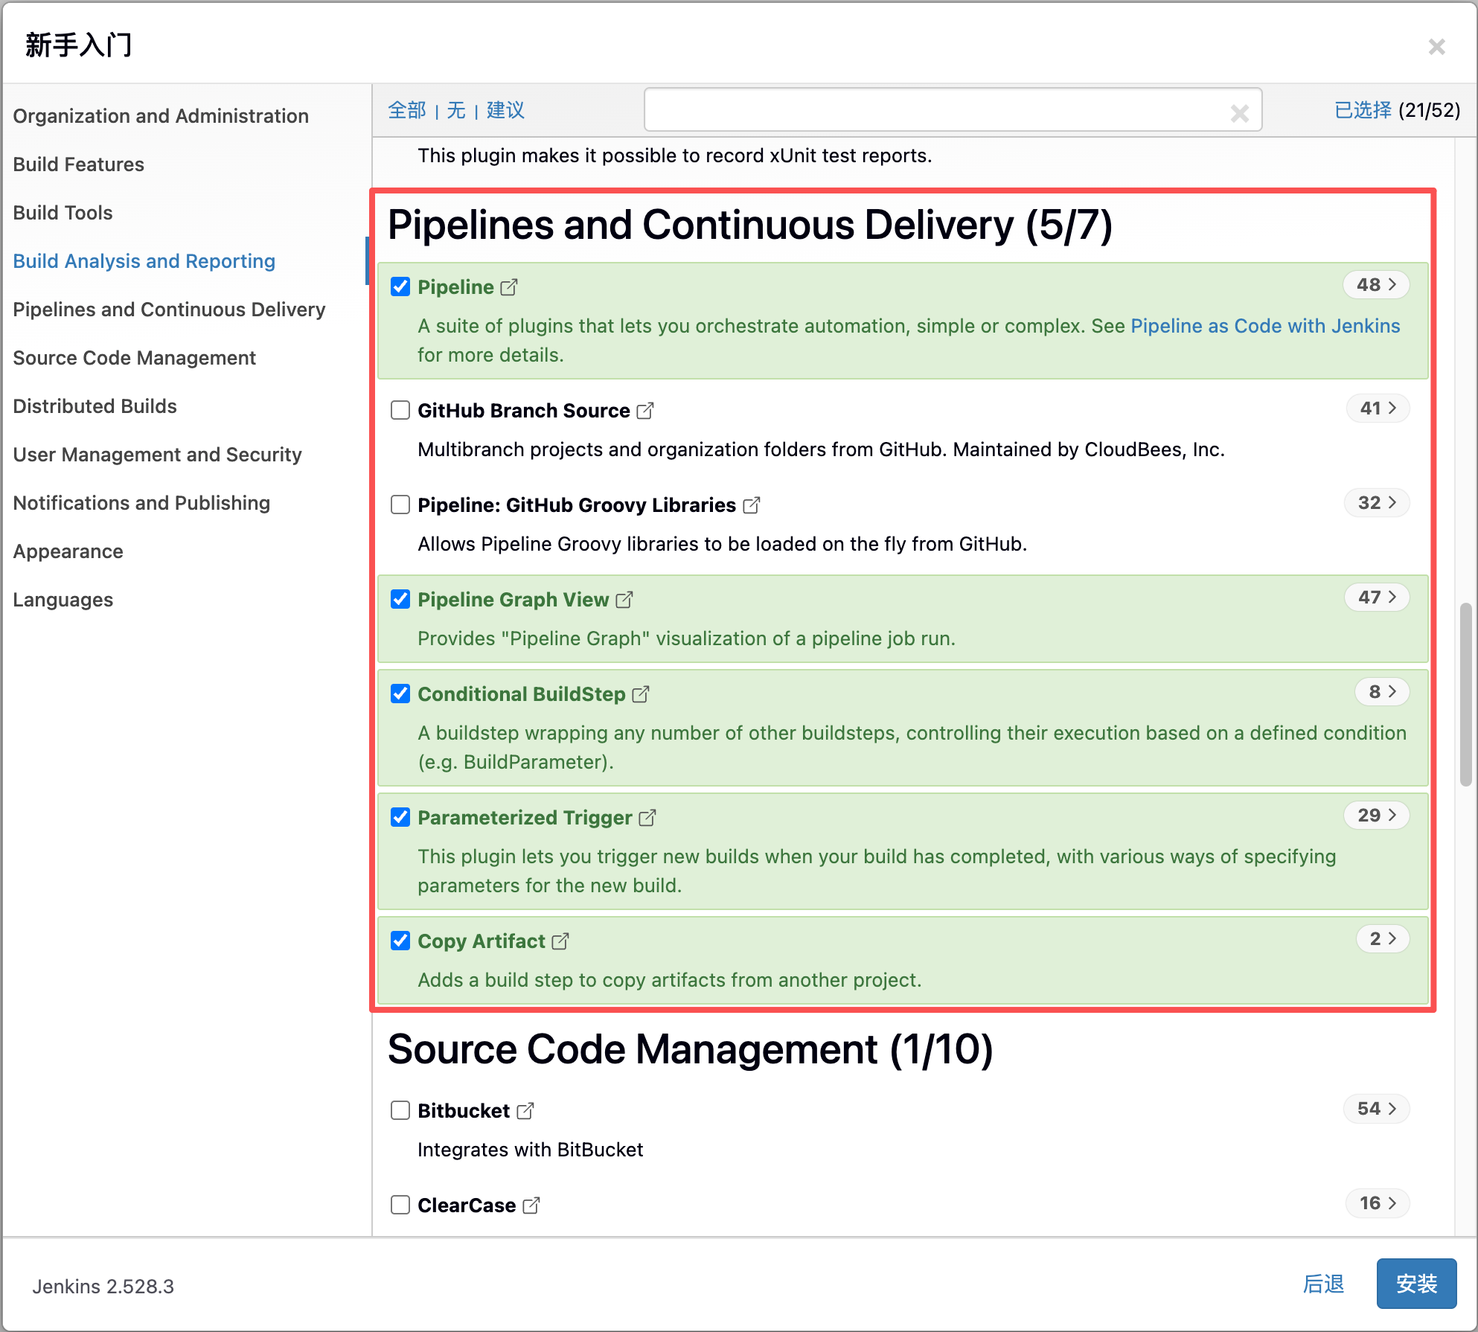This screenshot has width=1478, height=1332.
Task: Open Bitbucket plugin external link icon
Action: (x=525, y=1111)
